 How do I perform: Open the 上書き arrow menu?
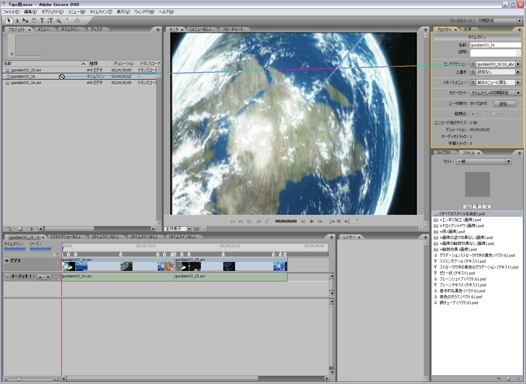pos(518,72)
